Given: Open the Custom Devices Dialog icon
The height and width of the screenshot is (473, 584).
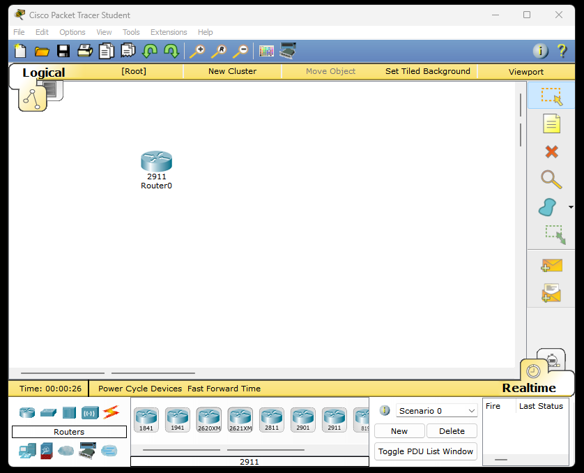Looking at the screenshot, I should click(x=288, y=51).
